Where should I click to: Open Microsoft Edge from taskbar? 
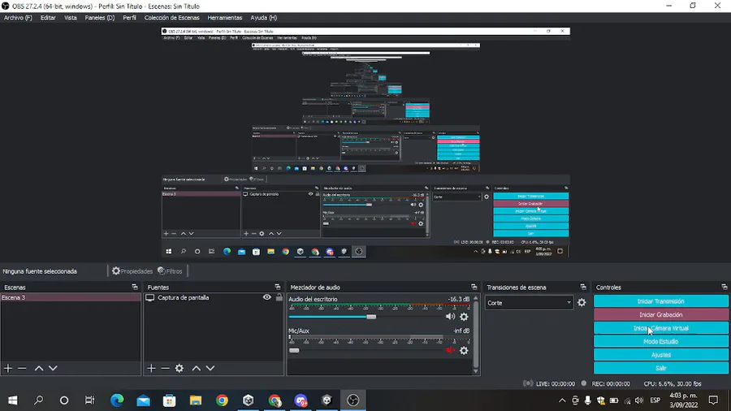click(117, 400)
